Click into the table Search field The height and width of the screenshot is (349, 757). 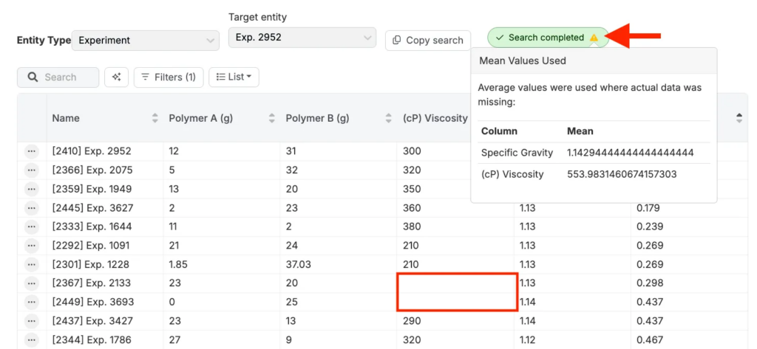(x=67, y=77)
